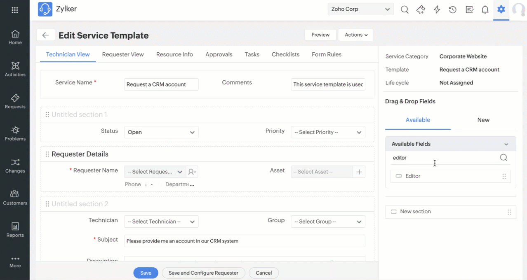Expand the Select Priority dropdown

(x=328, y=132)
